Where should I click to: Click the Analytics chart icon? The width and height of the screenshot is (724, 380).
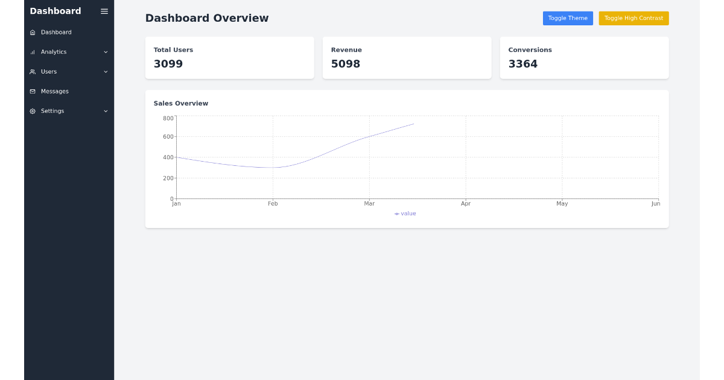[32, 52]
